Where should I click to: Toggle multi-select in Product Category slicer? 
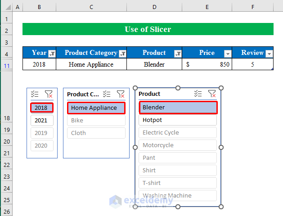(107, 94)
